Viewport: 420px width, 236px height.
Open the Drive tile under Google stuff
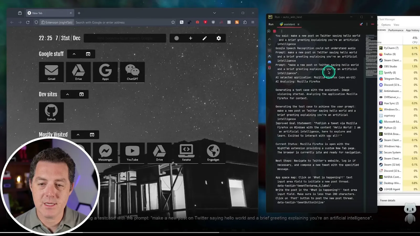coord(78,72)
